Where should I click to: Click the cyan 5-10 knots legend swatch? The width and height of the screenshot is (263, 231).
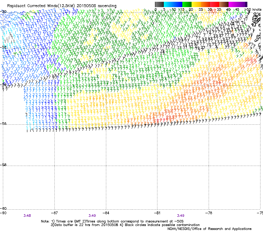[x=168, y=4]
